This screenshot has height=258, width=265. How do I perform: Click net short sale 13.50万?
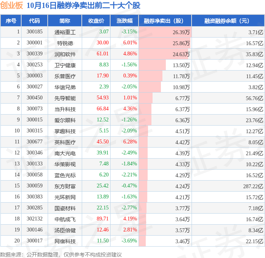181,65
